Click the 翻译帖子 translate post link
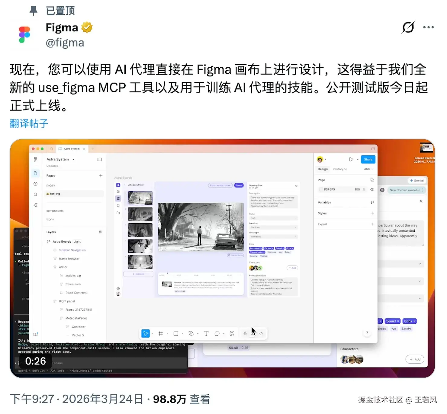 29,123
